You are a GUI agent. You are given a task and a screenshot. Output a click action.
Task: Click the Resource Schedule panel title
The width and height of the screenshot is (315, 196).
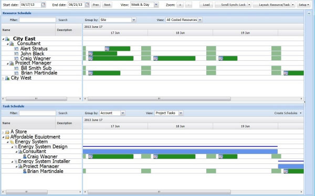[x=17, y=13]
